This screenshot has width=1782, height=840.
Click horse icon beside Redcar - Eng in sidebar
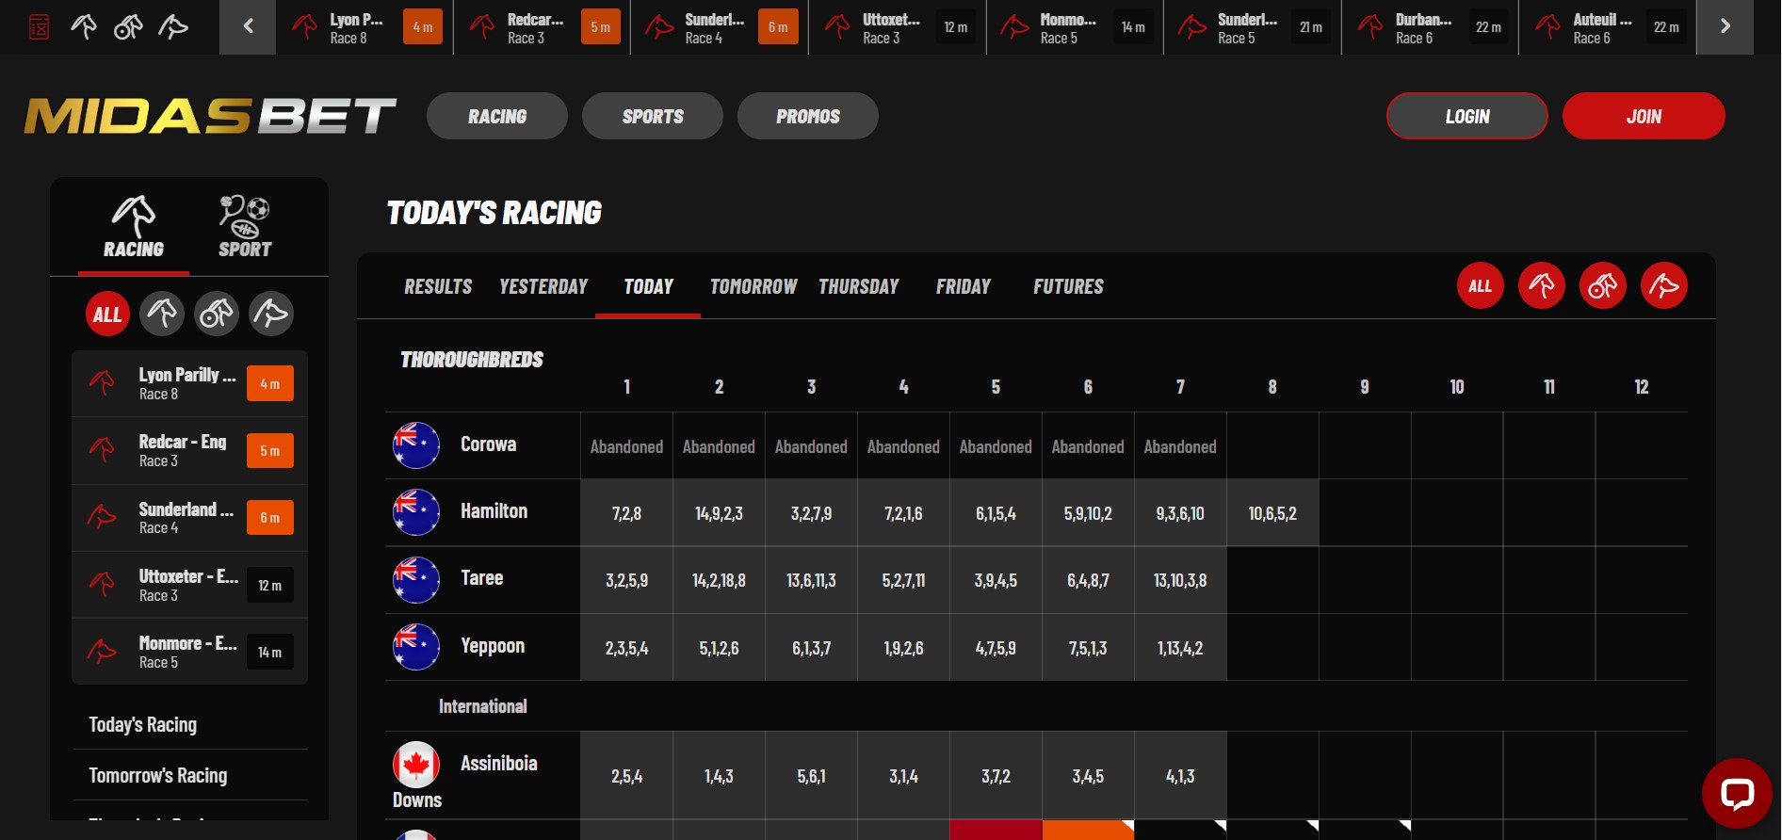point(102,450)
